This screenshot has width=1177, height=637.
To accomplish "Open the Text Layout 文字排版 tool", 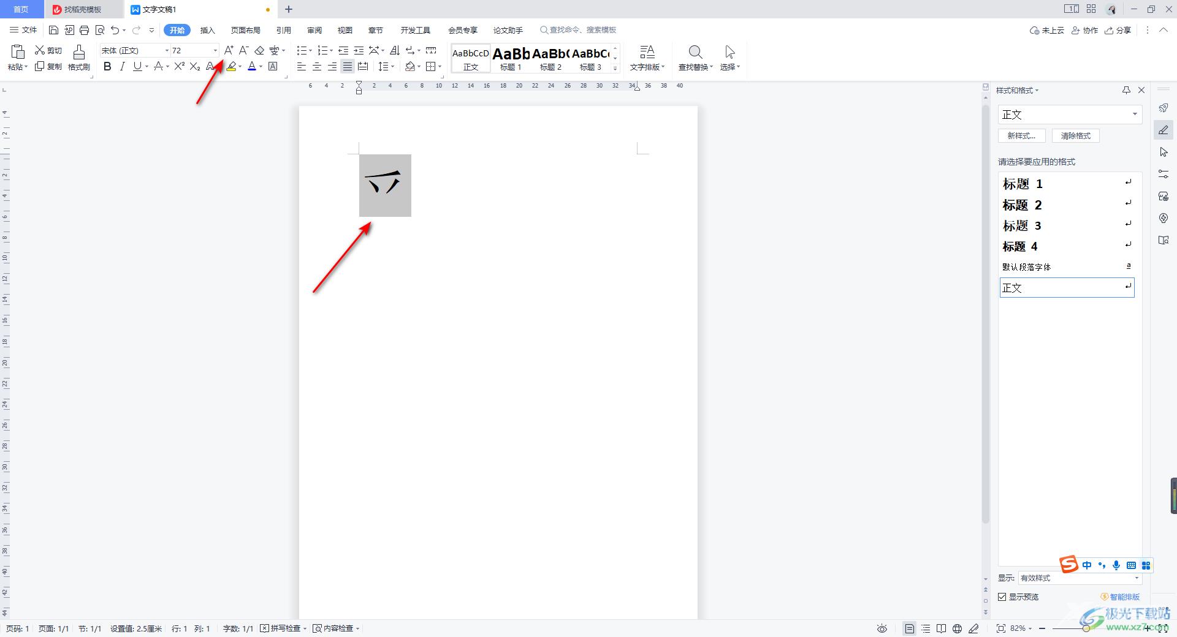I will pyautogui.click(x=647, y=58).
